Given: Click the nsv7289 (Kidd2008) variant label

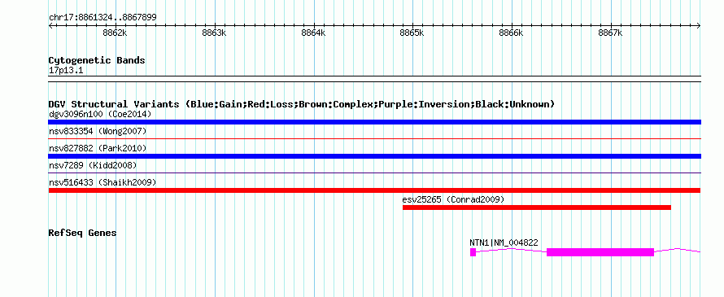Looking at the screenshot, I should point(93,165).
